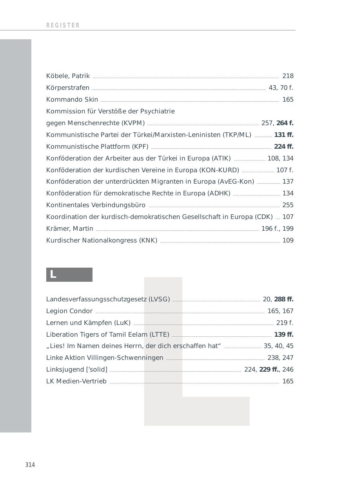The width and height of the screenshot is (343, 487).
Task: Click the Kurdischer Nationalkongress (KNK) entry
Action: pos(102,241)
